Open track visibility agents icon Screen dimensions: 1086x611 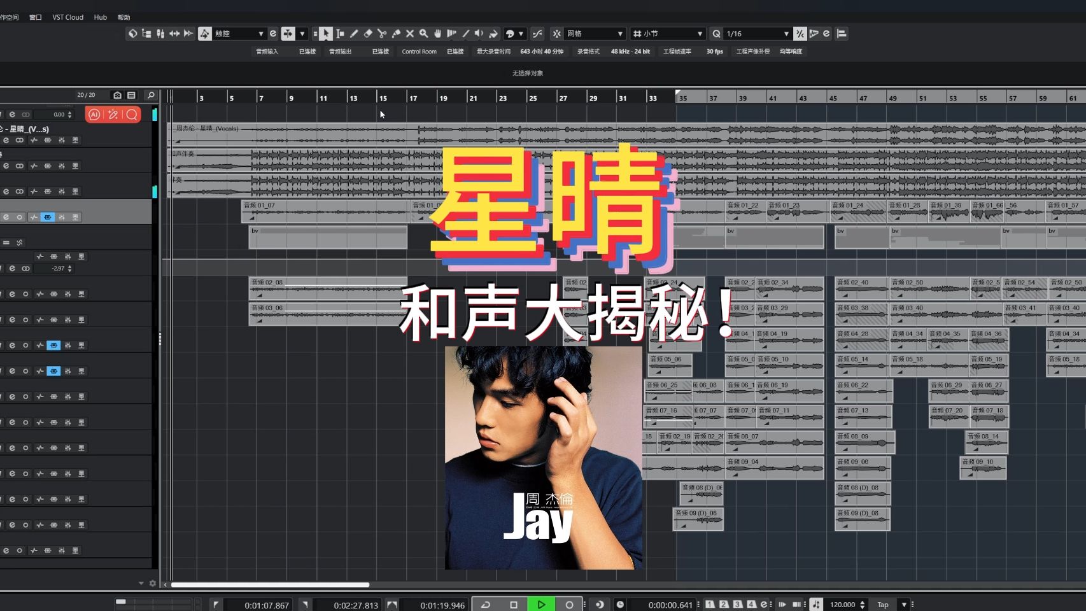(x=118, y=95)
